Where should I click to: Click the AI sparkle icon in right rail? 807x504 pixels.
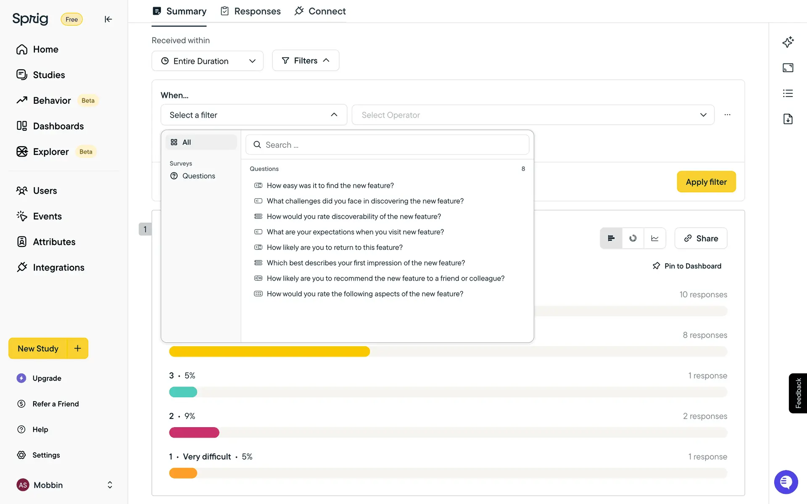tap(788, 42)
